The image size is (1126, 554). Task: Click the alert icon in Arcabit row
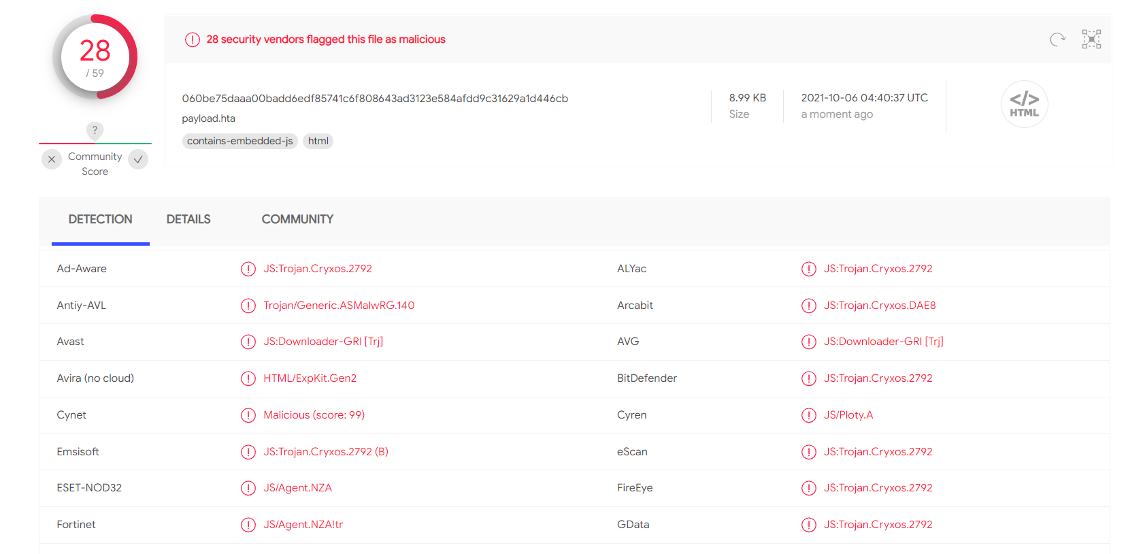(x=809, y=306)
